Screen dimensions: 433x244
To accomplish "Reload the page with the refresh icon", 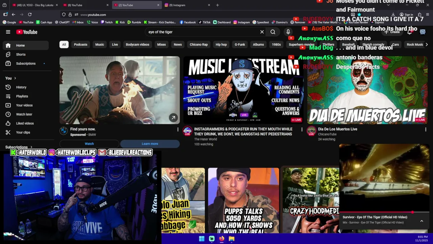I will point(30,15).
